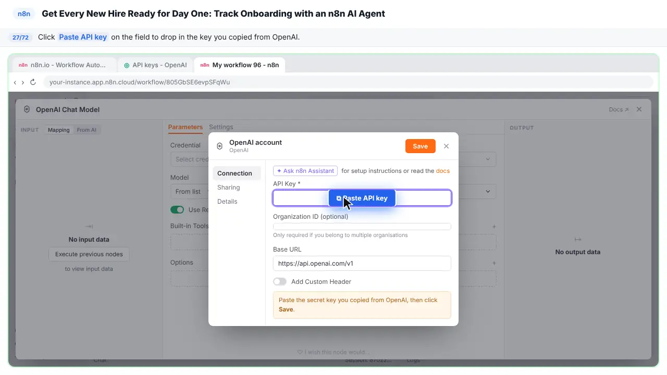Click the plus icon beside Options
Viewport: 667px width, 375px height.
(494, 263)
